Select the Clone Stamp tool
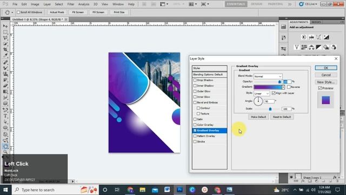This screenshot has height=195, width=346. pos(5,74)
